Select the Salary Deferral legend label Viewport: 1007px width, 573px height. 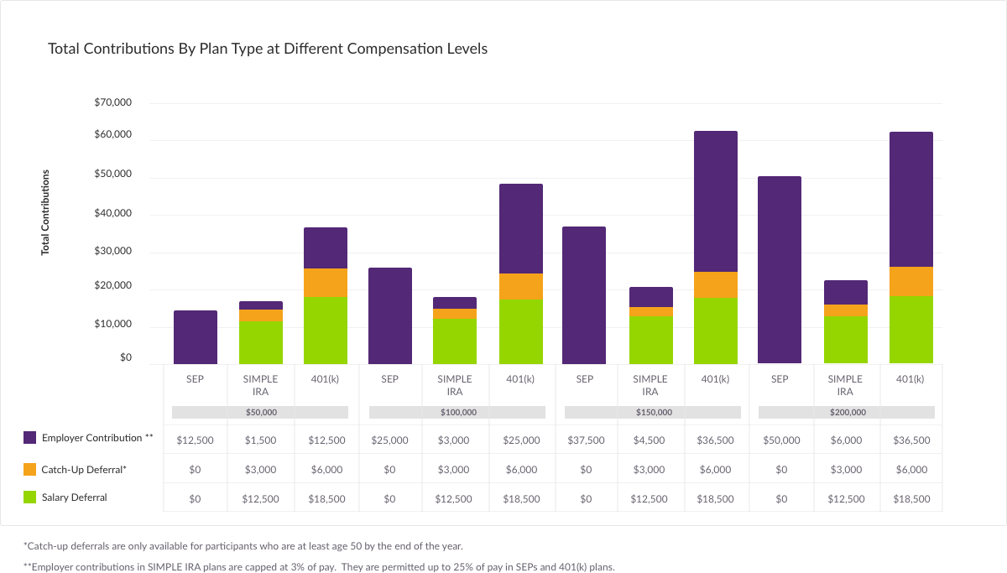pos(74,497)
